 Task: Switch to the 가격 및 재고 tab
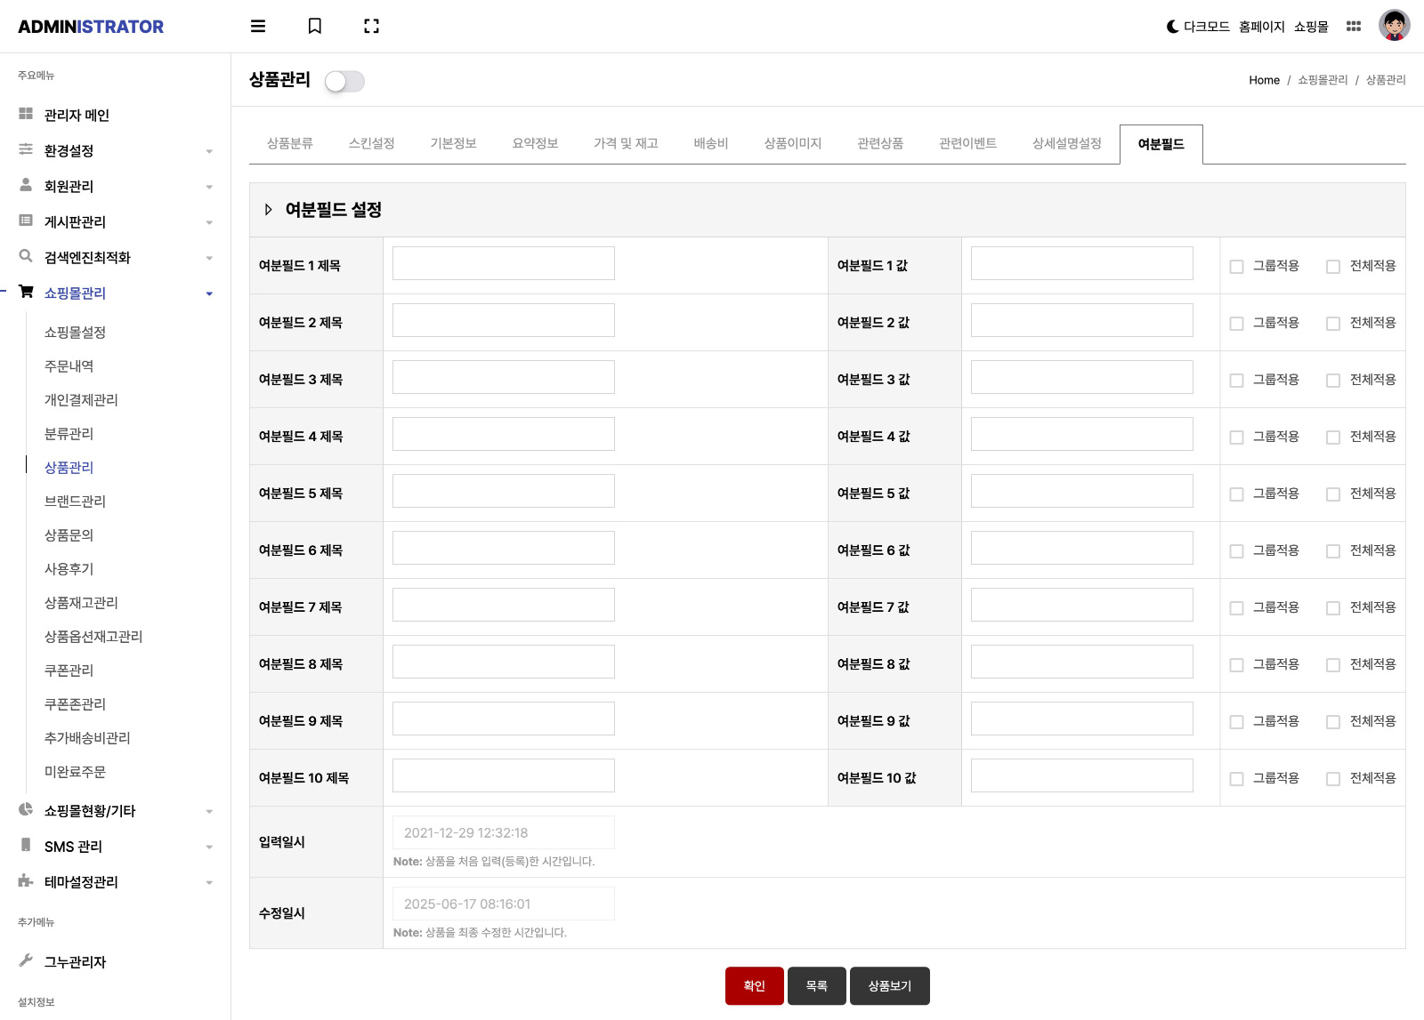click(627, 143)
